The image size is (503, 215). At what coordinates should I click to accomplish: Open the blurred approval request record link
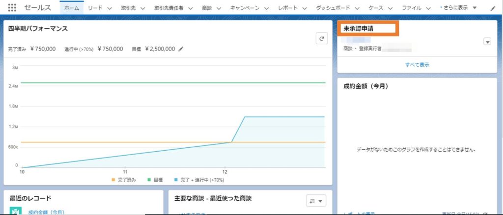(x=356, y=40)
